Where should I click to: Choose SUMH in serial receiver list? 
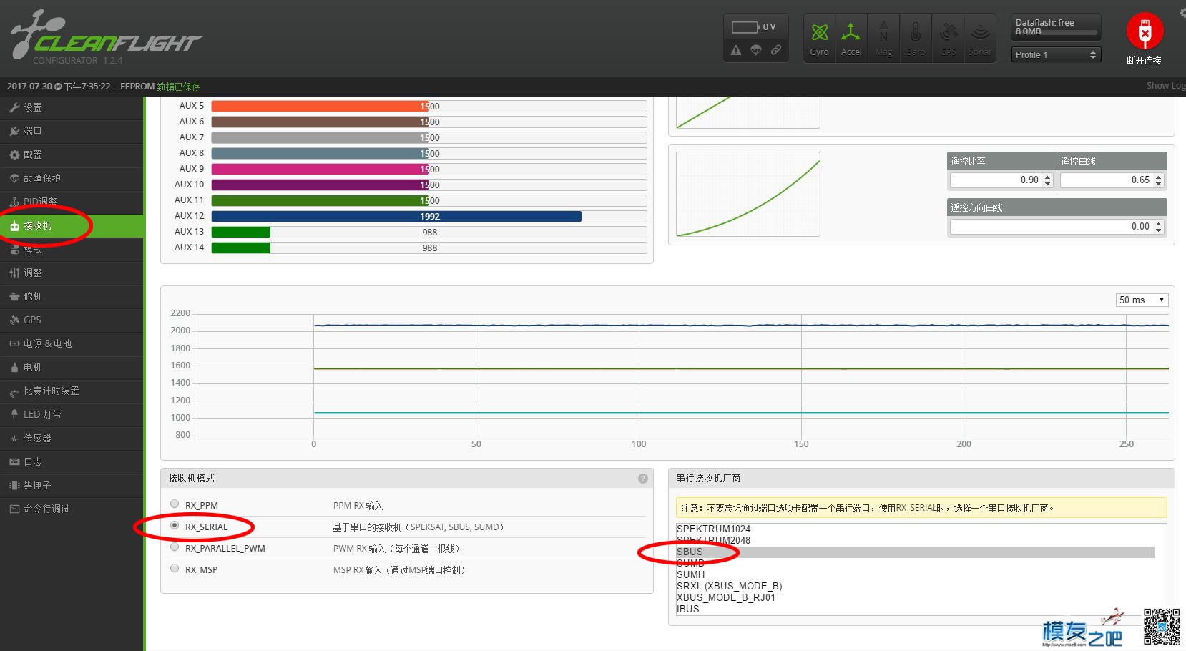[x=916, y=574]
